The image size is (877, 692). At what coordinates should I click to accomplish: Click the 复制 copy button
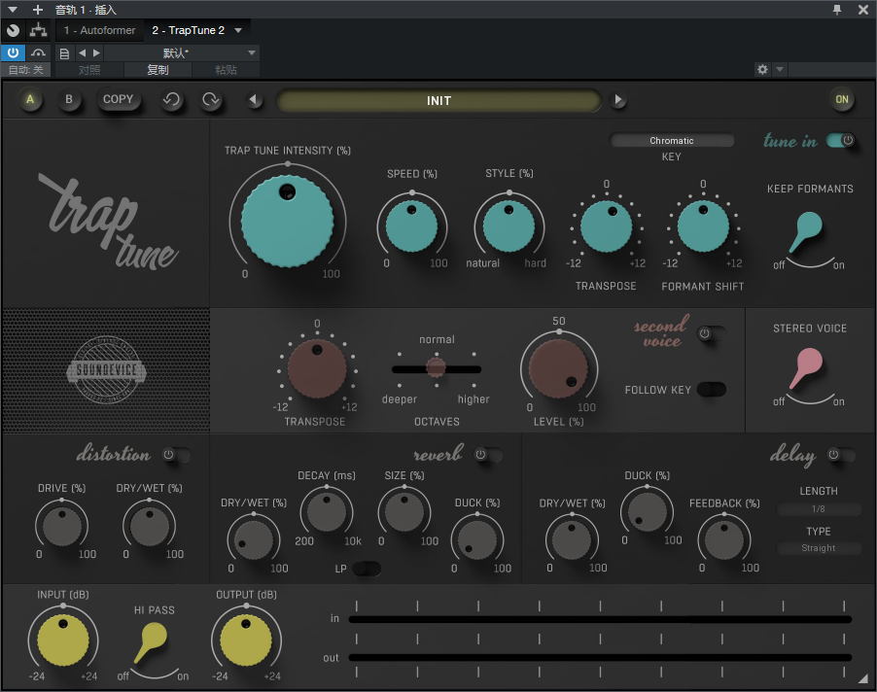158,70
